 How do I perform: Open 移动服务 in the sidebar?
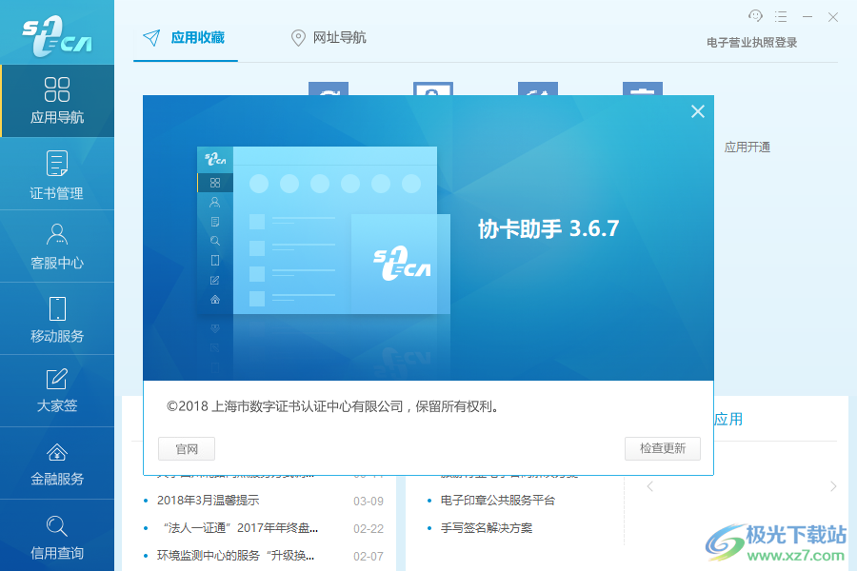(x=57, y=319)
